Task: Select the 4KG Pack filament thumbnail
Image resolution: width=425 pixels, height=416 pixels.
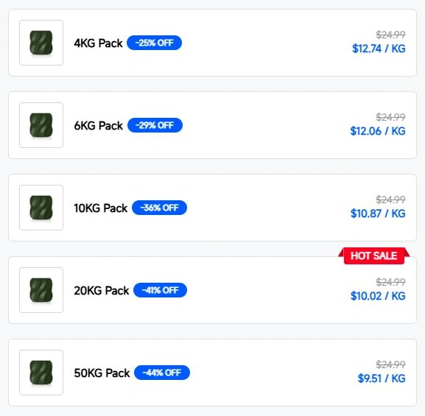Action: 41,43
